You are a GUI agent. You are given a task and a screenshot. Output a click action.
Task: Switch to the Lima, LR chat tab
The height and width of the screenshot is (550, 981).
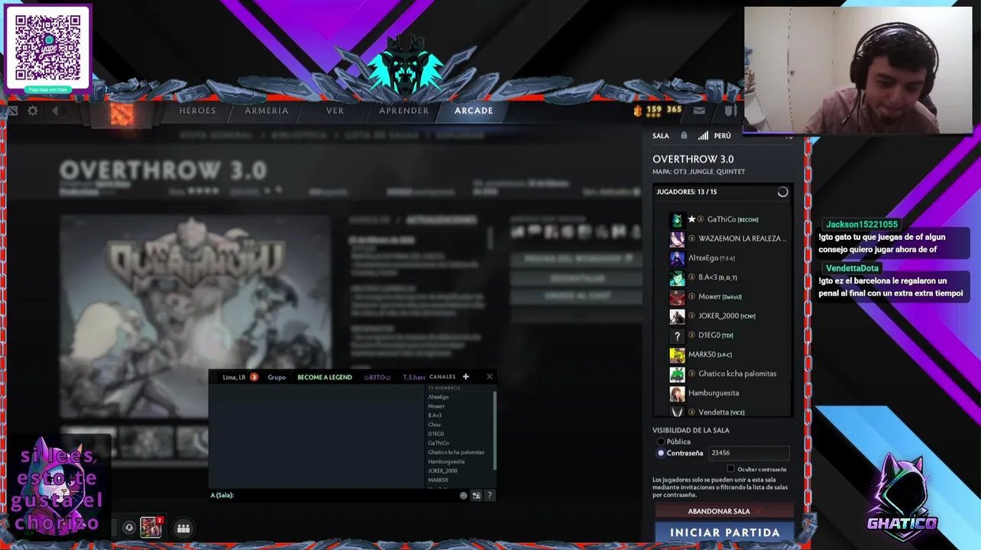234,377
